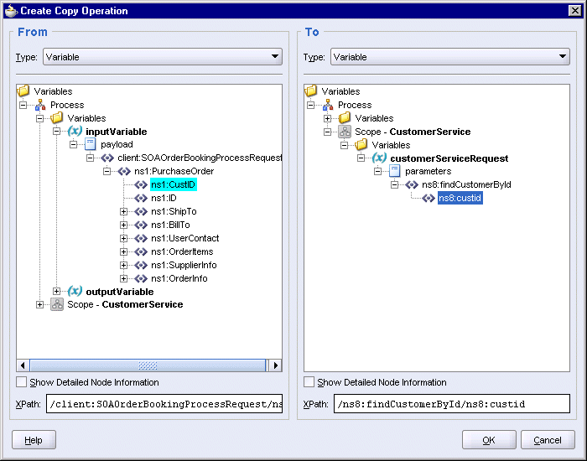This screenshot has width=587, height=461.
Task: Click the customerServiceRequest (x) icon
Action: pyautogui.click(x=379, y=158)
